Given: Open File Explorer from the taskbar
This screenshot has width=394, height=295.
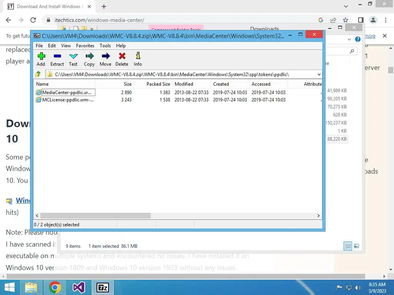Looking at the screenshot, I should pos(31,287).
